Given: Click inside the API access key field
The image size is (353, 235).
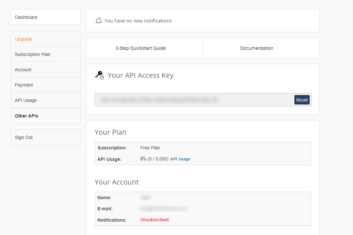Looking at the screenshot, I should coord(194,100).
